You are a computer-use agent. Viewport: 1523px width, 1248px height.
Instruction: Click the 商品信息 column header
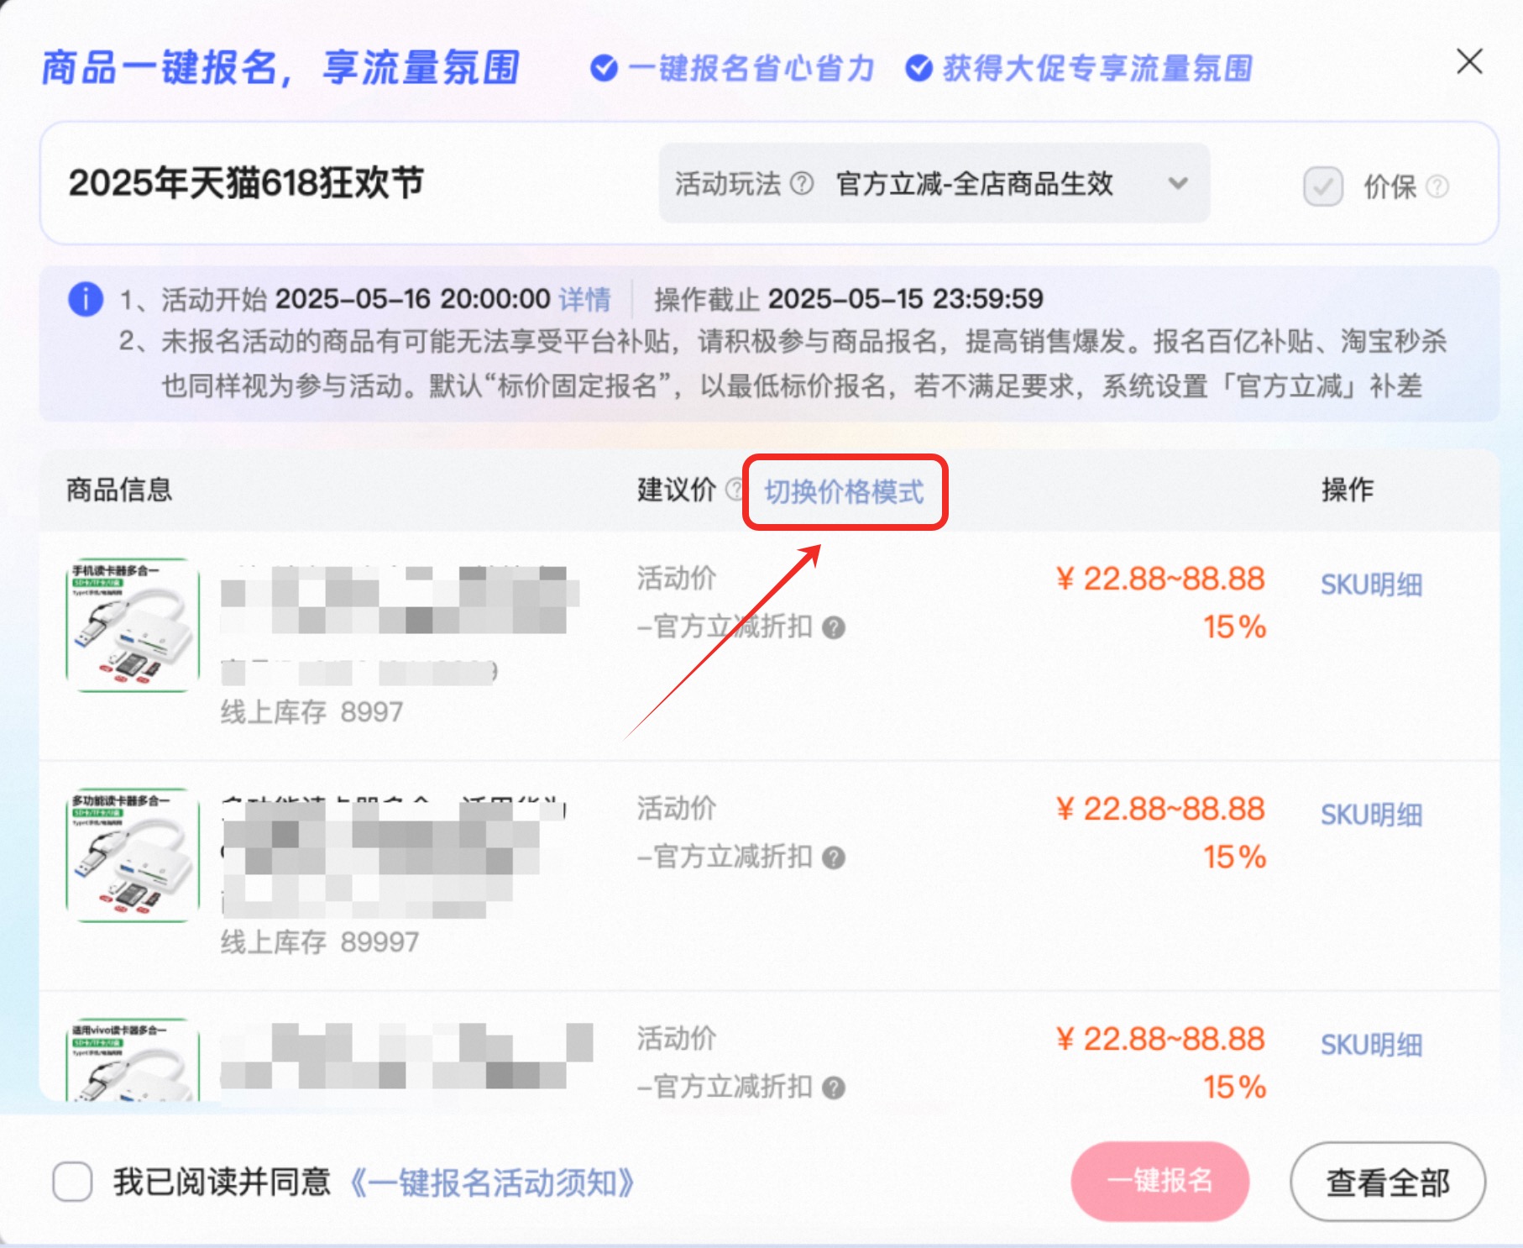pos(119,490)
